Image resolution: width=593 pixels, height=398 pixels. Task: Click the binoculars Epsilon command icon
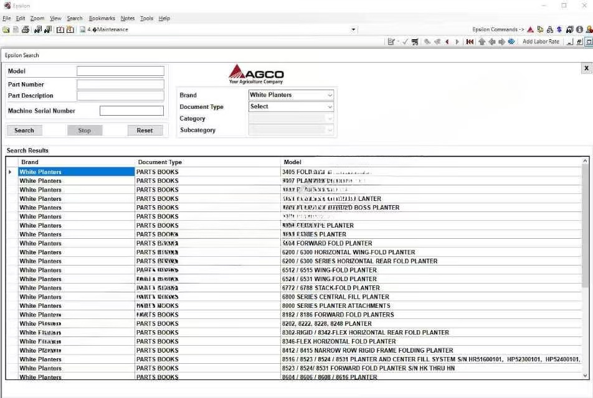[x=569, y=29]
